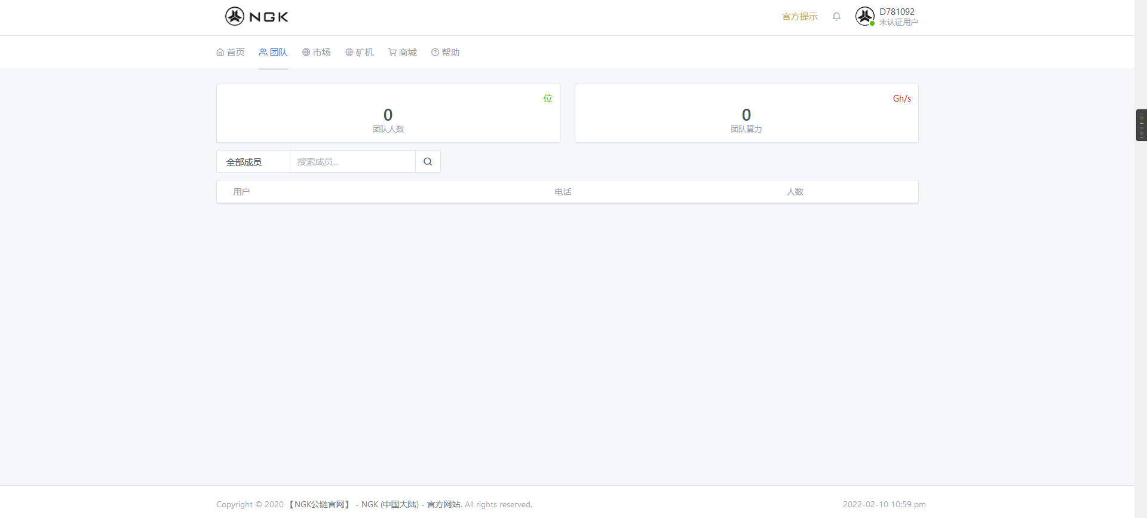Click the 官方提示 link
The height and width of the screenshot is (518, 1147).
tap(799, 17)
